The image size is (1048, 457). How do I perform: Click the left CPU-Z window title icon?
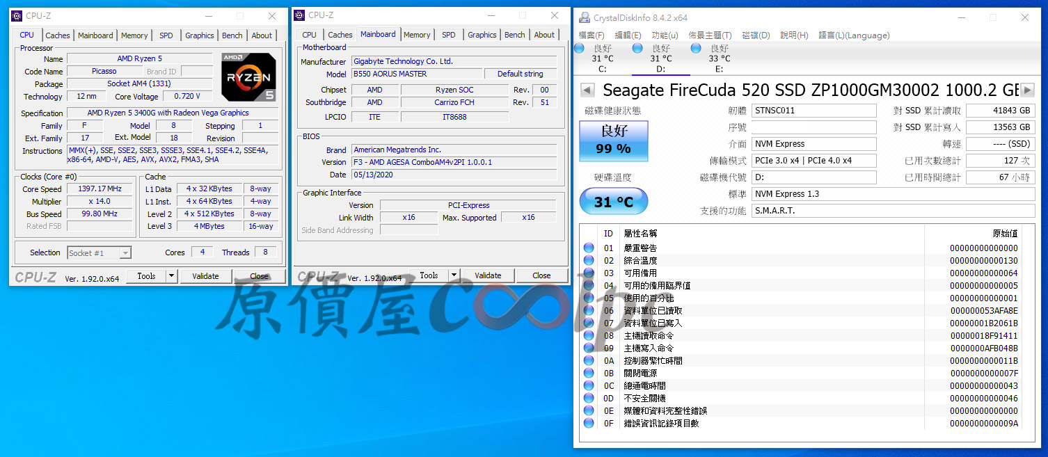pos(17,15)
